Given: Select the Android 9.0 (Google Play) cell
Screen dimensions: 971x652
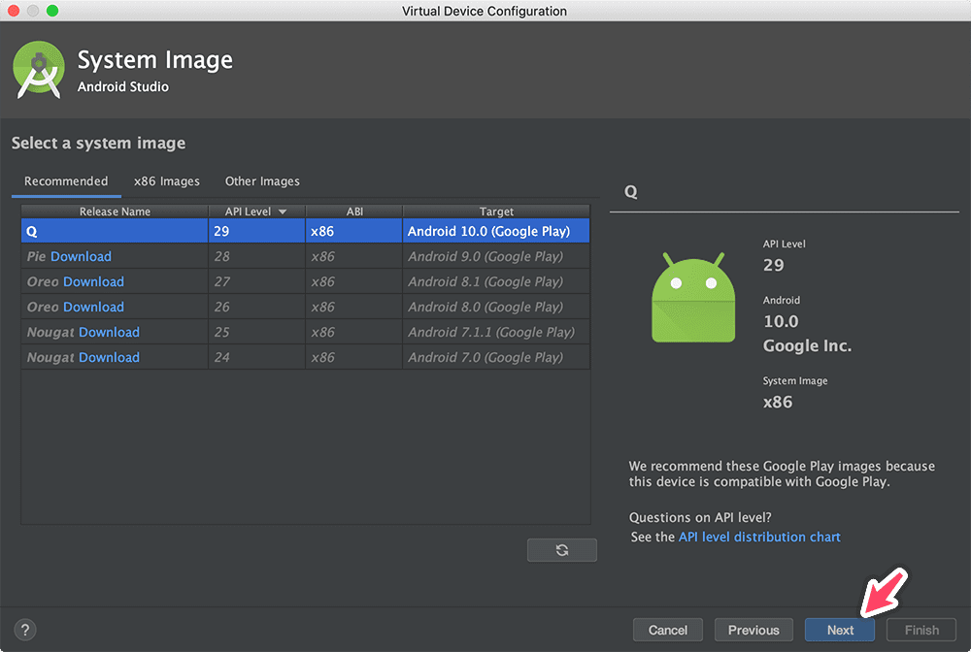Looking at the screenshot, I should (496, 256).
